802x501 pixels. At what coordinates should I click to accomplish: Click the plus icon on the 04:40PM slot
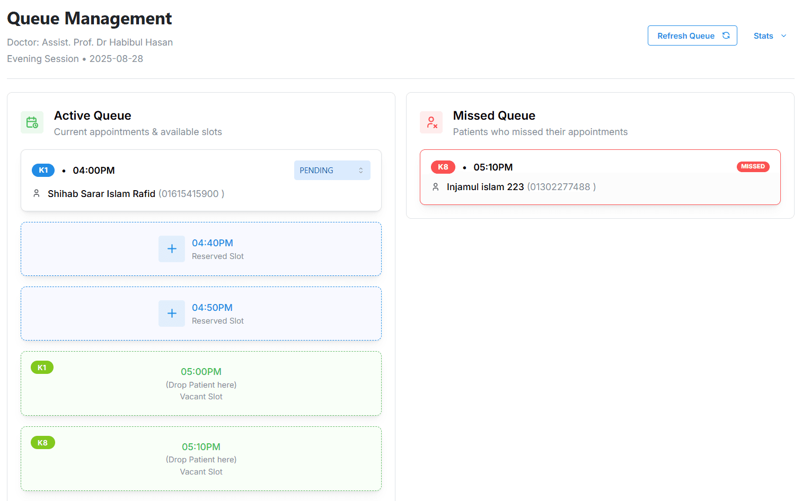tap(171, 249)
